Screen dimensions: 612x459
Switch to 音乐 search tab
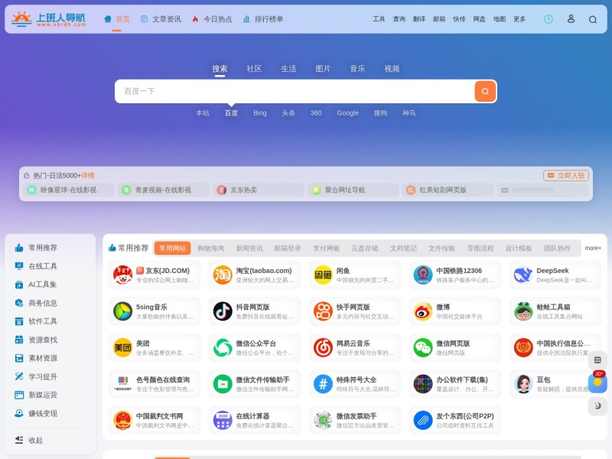click(x=357, y=69)
